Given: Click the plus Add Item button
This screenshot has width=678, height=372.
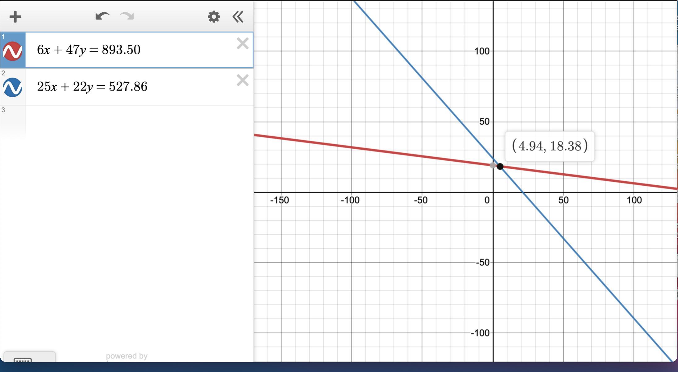Looking at the screenshot, I should tap(15, 17).
